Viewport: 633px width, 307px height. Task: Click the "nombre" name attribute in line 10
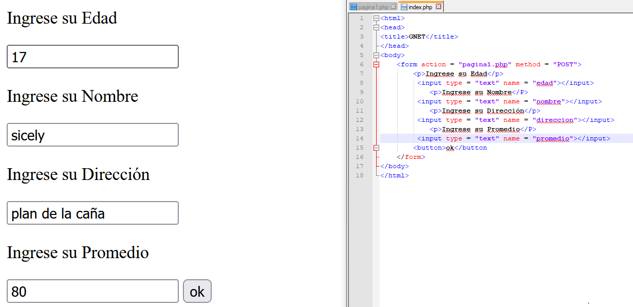click(x=549, y=101)
